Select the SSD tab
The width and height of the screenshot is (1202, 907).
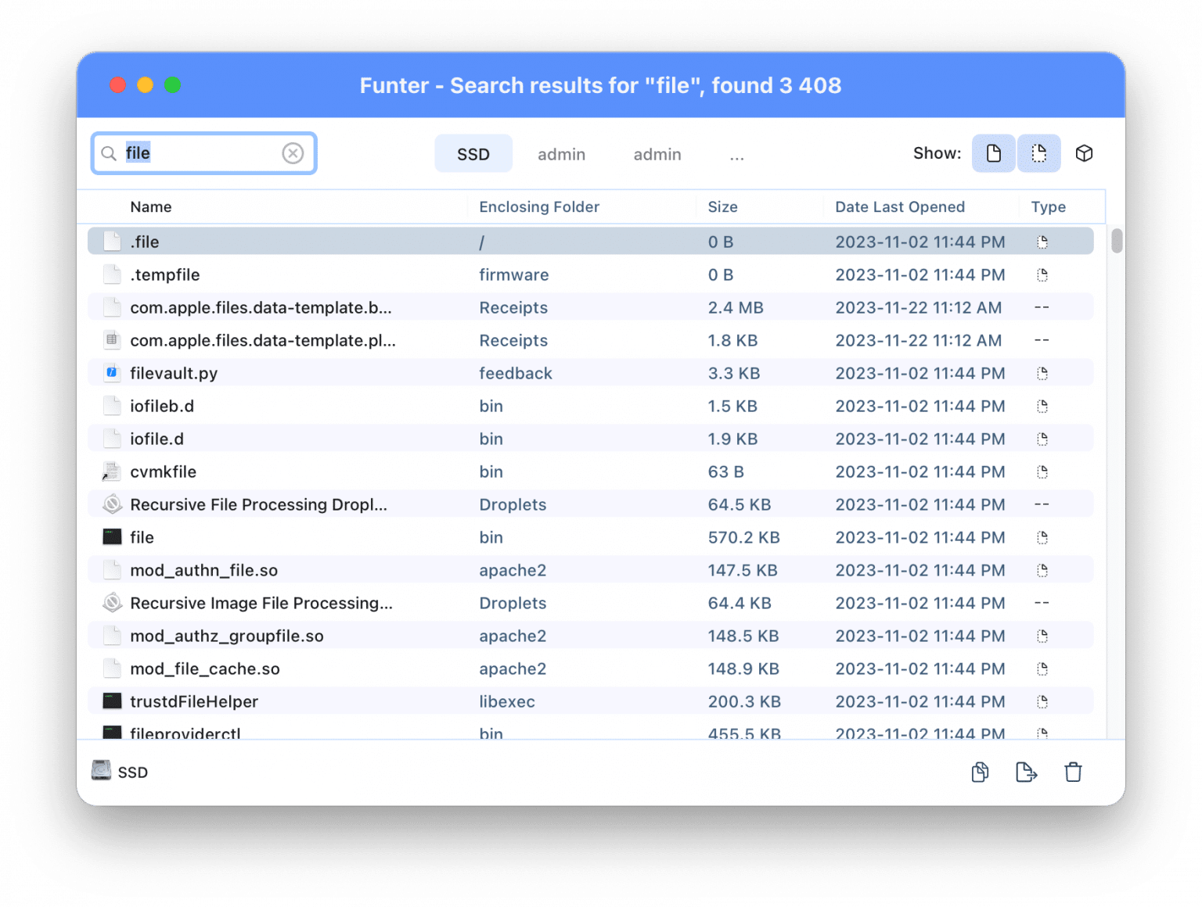tap(473, 154)
